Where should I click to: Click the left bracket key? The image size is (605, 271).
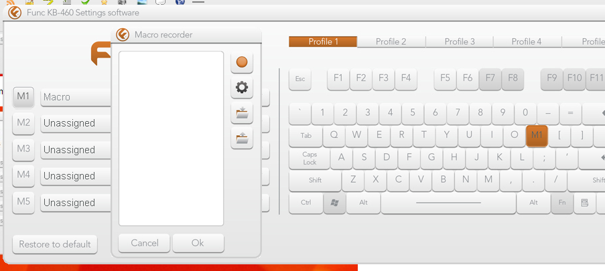559,136
